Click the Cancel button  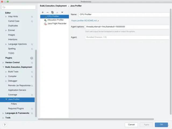[x=131, y=125]
